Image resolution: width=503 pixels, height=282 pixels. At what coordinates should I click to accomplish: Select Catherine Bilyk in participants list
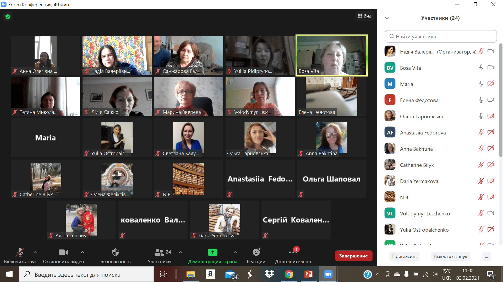point(417,165)
